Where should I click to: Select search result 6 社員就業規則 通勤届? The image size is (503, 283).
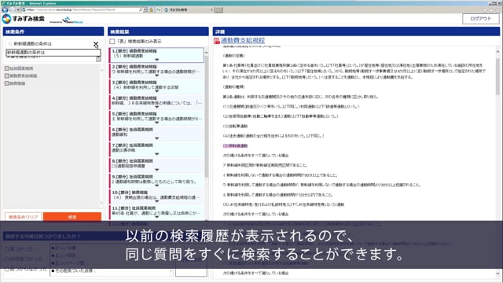[156, 134]
